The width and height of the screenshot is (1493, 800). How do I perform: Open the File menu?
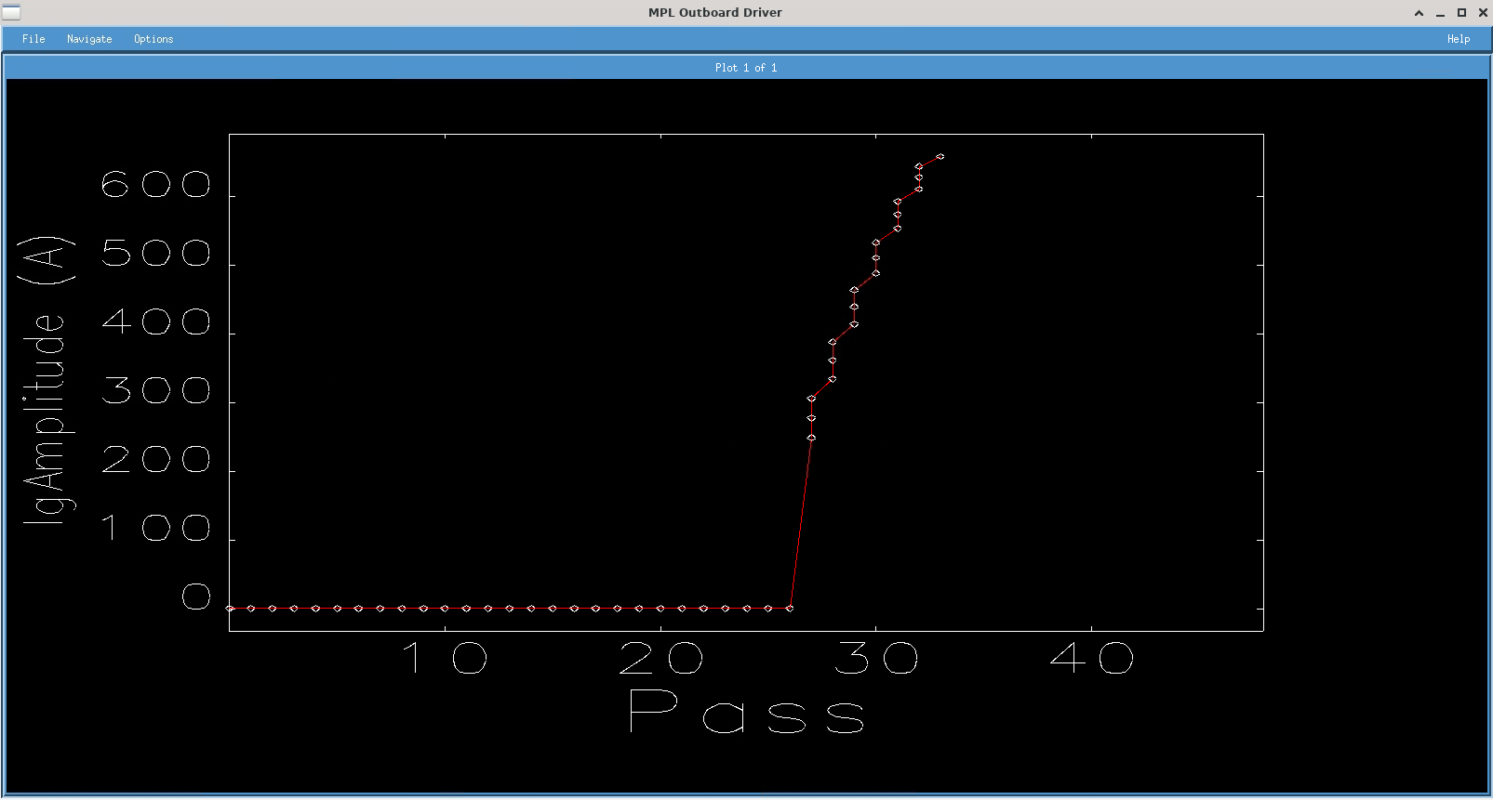[x=33, y=39]
